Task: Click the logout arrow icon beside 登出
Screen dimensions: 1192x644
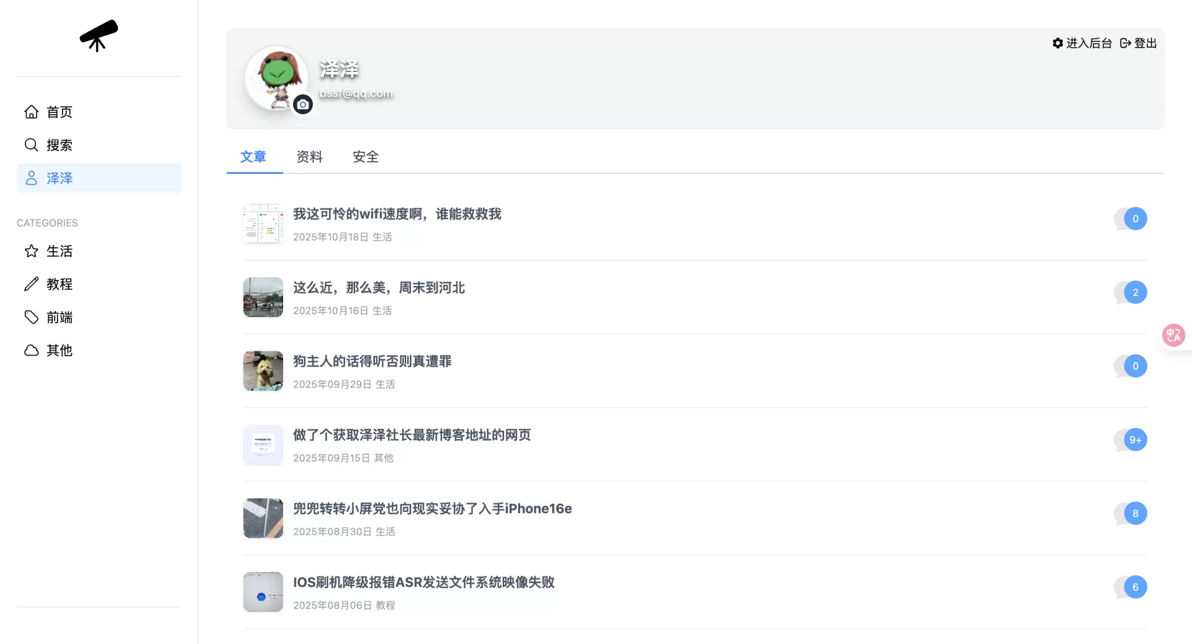Action: (1124, 43)
